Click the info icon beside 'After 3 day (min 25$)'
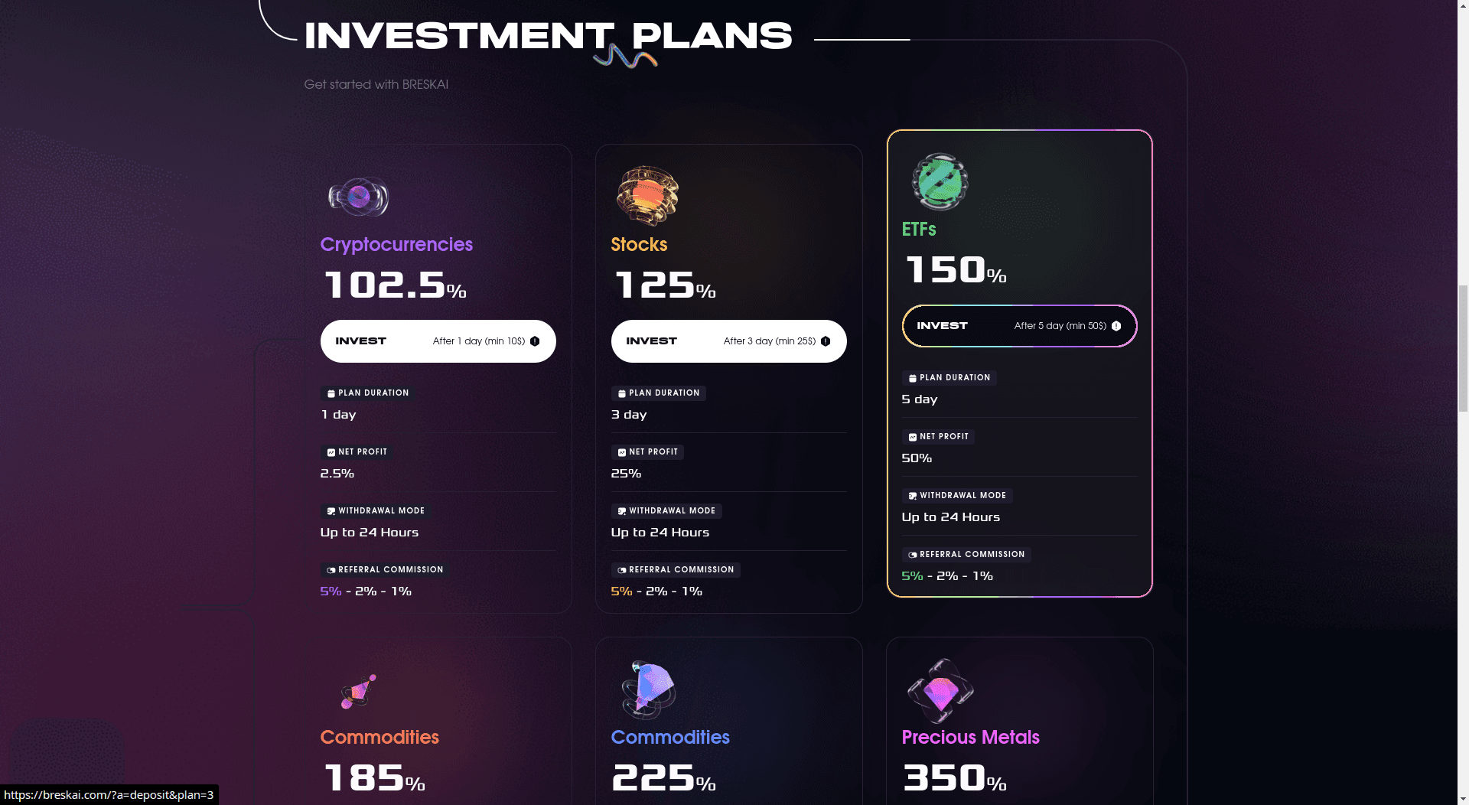The width and height of the screenshot is (1469, 805). pos(826,341)
